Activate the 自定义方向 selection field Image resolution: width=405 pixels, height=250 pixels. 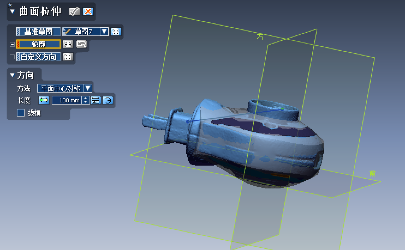point(38,57)
